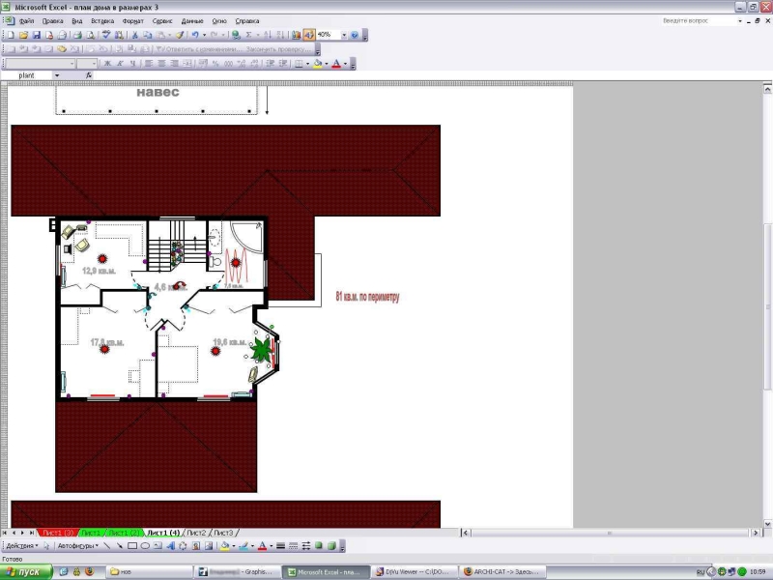The image size is (773, 580).
Task: Open the Автофигуры shapes menu
Action: tap(78, 546)
